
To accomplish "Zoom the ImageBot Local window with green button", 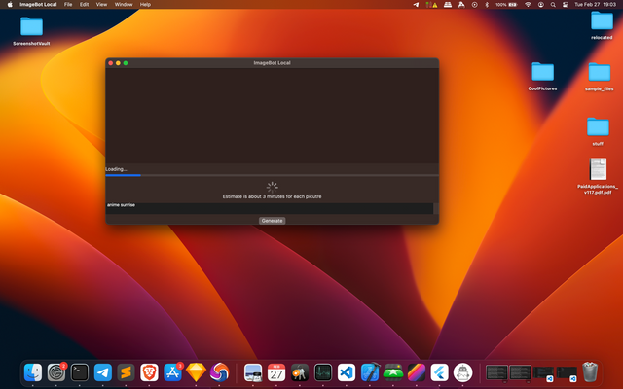I will [126, 63].
